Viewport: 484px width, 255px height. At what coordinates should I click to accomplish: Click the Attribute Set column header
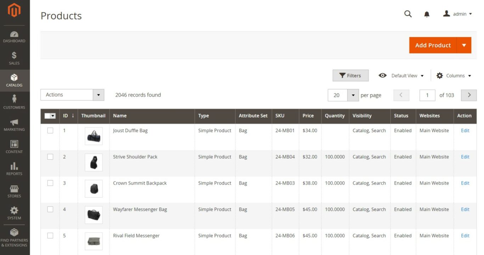(x=253, y=115)
